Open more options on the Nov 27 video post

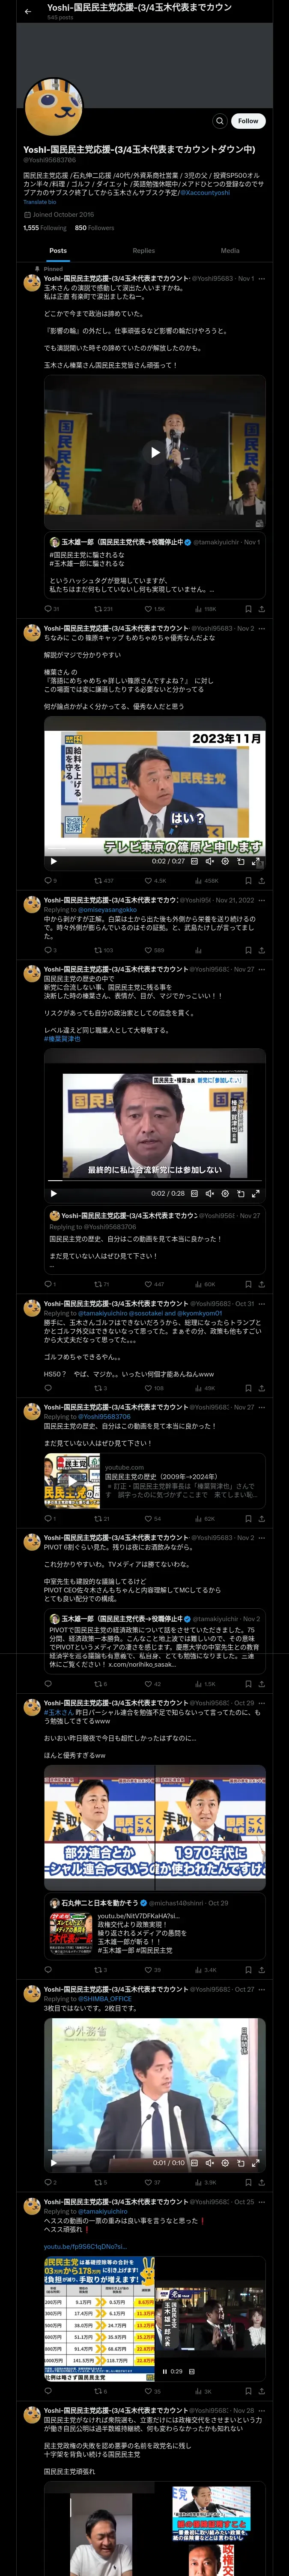pyautogui.click(x=262, y=969)
